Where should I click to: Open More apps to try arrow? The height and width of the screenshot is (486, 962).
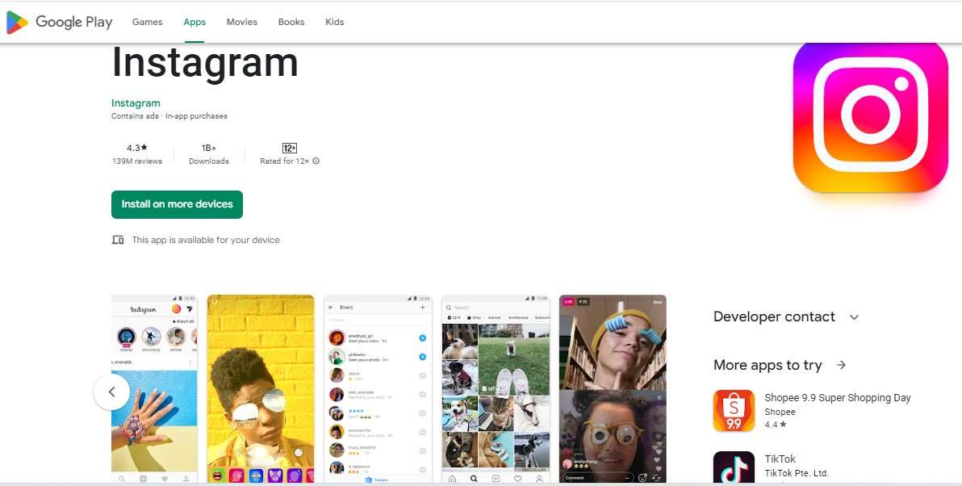click(x=841, y=365)
